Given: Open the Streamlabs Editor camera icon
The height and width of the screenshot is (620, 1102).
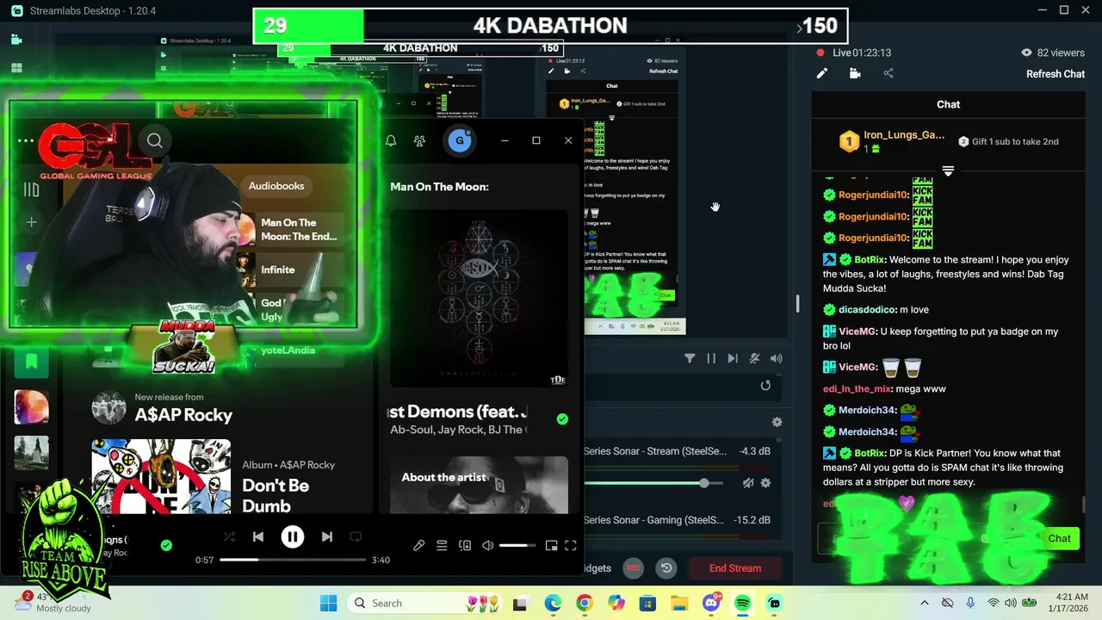Looking at the screenshot, I should 16,40.
